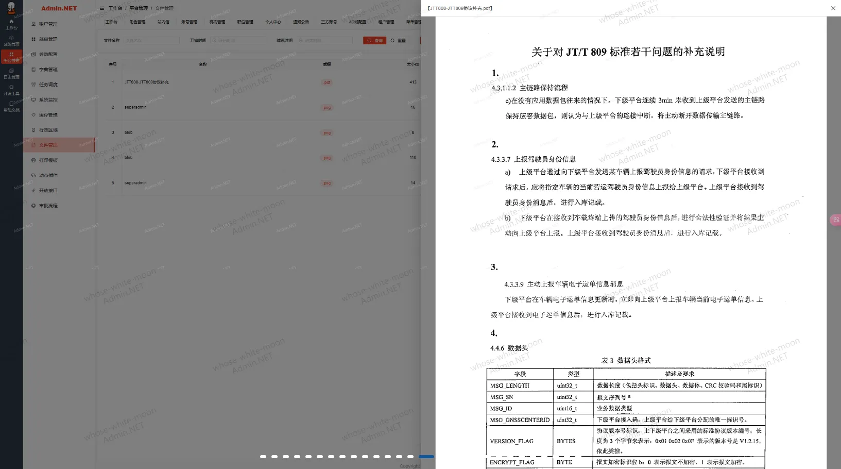Screen dimensions: 841x469
Task: Click the 后缀 column header
Action: click(327, 64)
